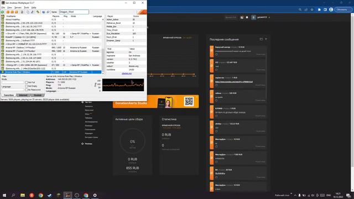Image resolution: width=354 pixels, height=199 pixels.
Task: Click the ping graph in SA-MP
Action: click(123, 85)
